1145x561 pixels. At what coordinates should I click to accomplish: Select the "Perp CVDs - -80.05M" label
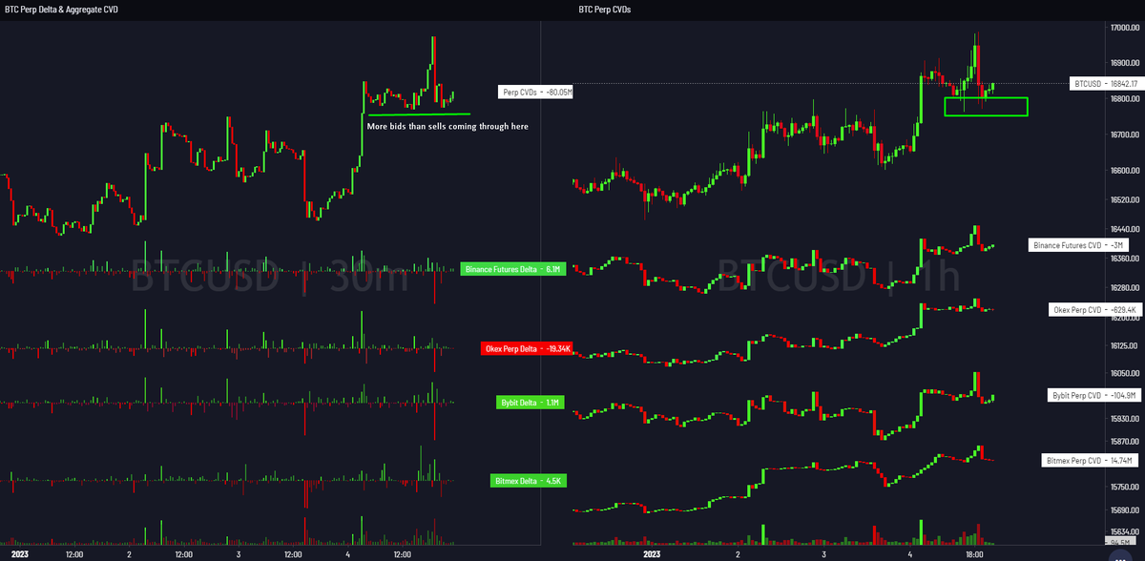point(535,93)
